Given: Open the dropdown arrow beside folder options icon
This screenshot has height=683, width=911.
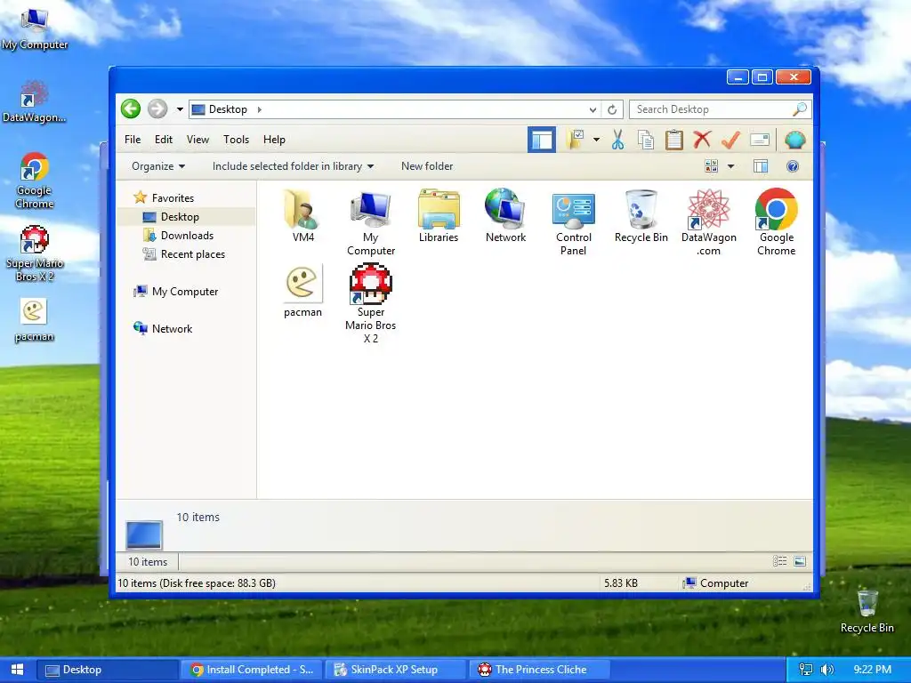Looking at the screenshot, I should [596, 140].
